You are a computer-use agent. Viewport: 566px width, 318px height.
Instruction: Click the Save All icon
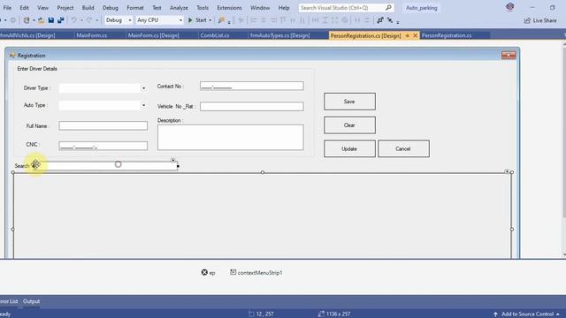click(61, 20)
